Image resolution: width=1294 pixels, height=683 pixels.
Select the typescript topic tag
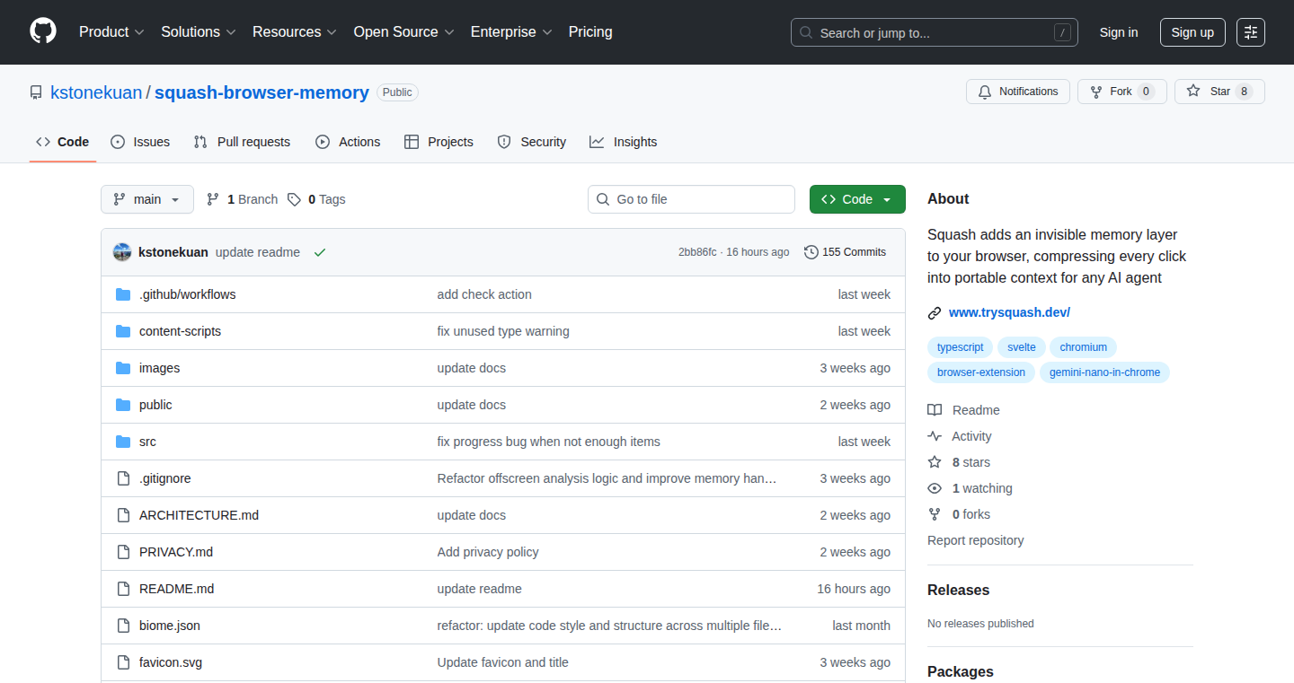click(x=960, y=347)
